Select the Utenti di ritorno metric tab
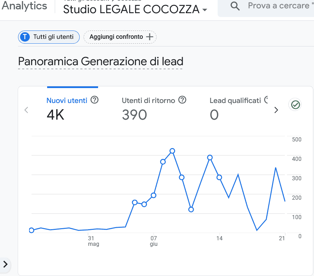314x276 pixels. (154, 109)
